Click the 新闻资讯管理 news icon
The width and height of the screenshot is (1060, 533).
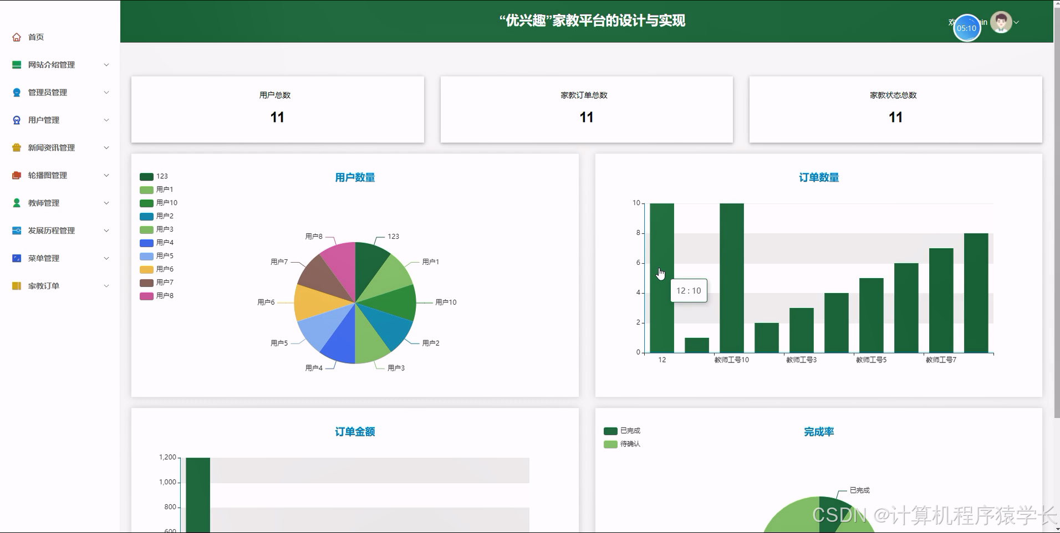pyautogui.click(x=16, y=147)
